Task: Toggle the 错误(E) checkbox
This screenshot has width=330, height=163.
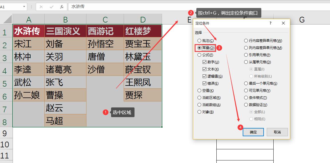Action: coord(210,83)
